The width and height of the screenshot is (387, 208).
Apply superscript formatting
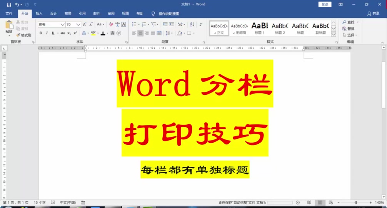click(75, 33)
